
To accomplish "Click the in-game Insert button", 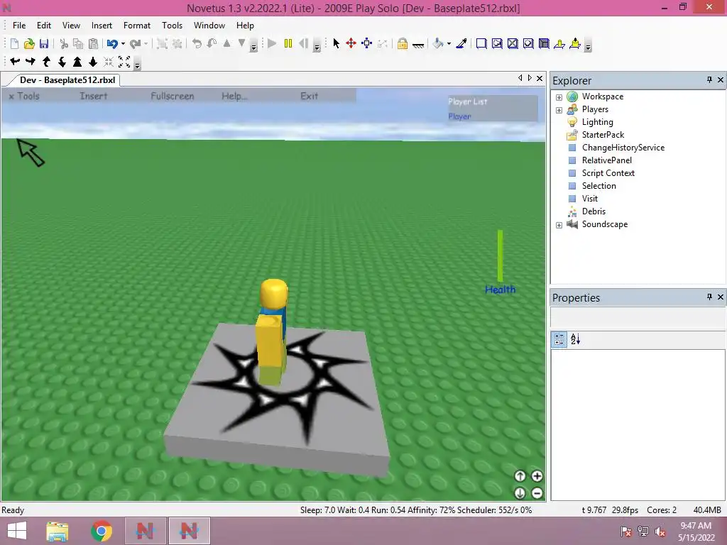I will pos(93,96).
